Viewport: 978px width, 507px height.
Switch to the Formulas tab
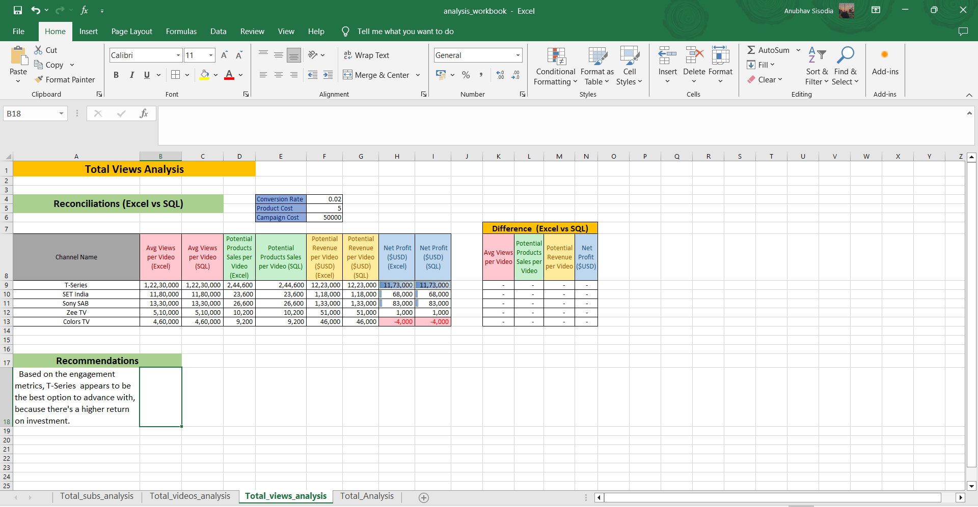coord(181,32)
